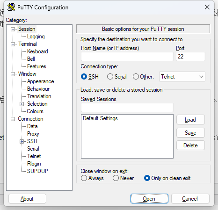218x210 pixels.
Task: Click the PuTTY icon in title bar
Action: tap(11, 7)
